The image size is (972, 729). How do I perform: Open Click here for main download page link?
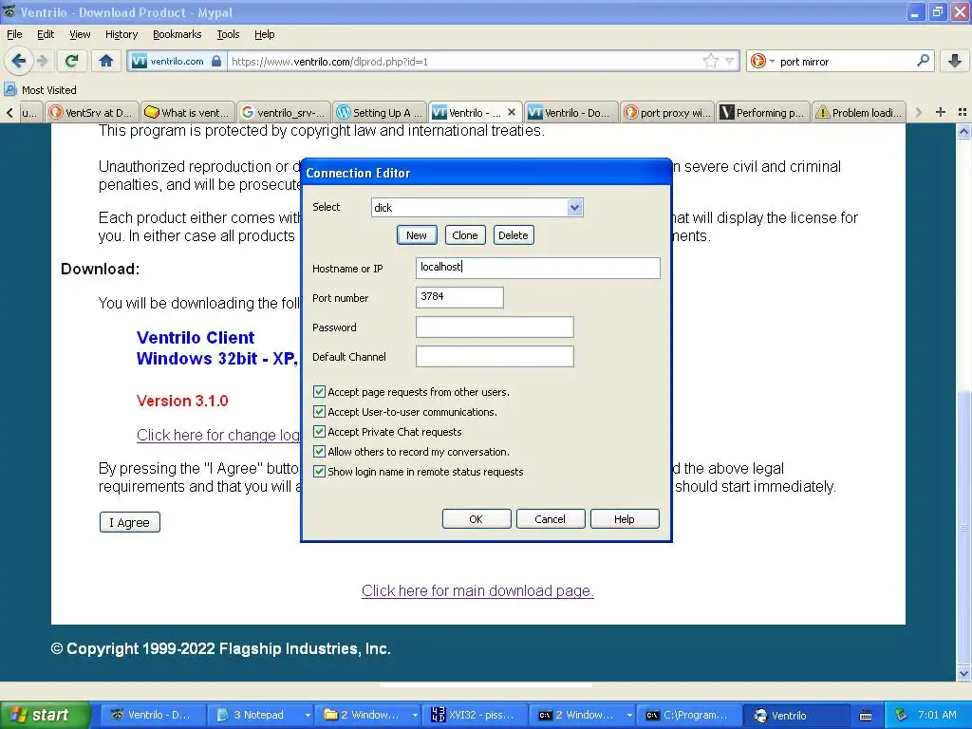tap(477, 590)
